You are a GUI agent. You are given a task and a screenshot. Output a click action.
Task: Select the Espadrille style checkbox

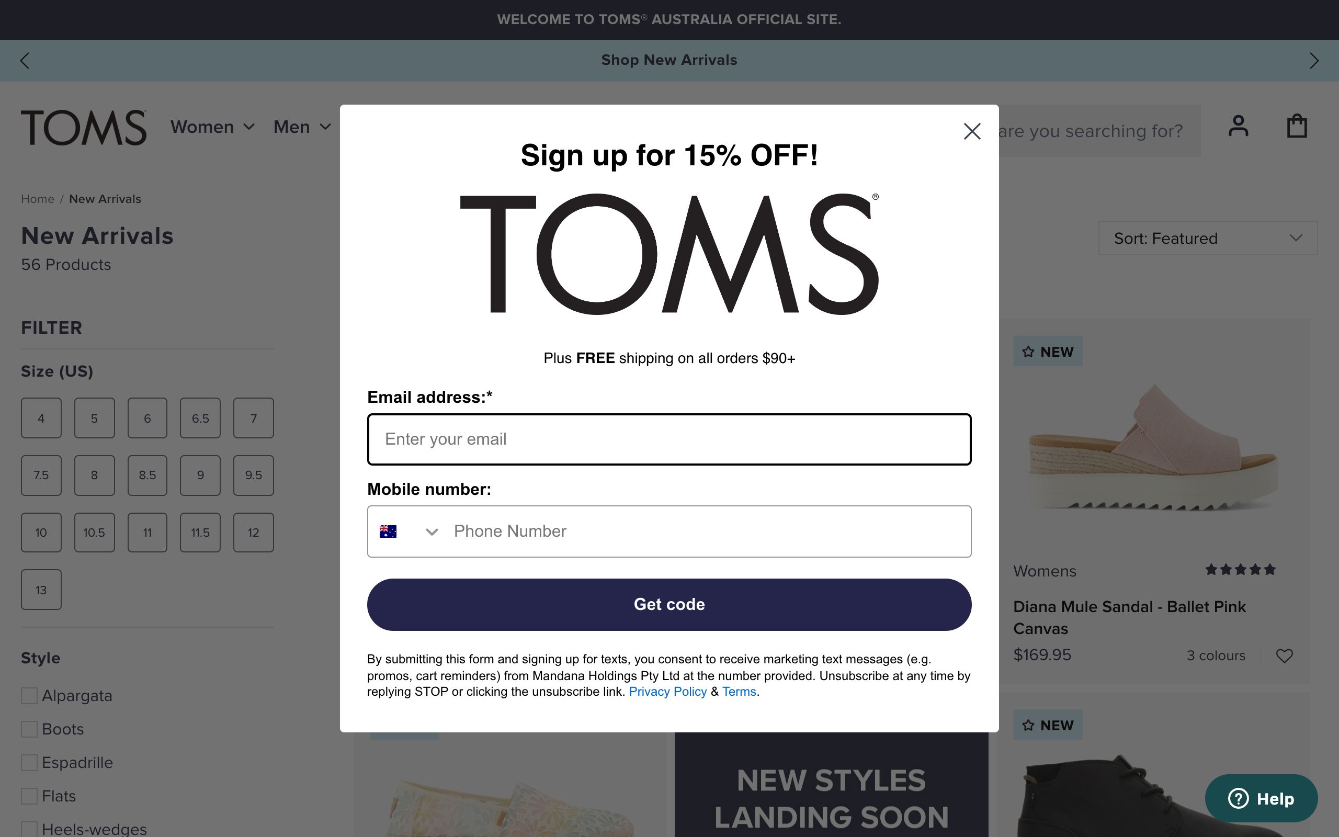click(x=29, y=762)
